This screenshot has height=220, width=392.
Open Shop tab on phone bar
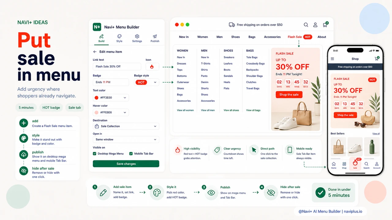point(344,165)
